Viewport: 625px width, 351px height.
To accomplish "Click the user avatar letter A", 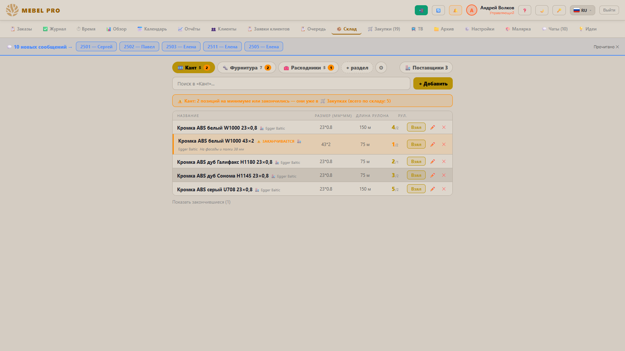I will point(472,10).
